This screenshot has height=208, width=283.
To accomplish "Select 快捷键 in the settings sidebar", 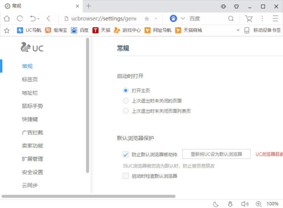I will point(30,119).
